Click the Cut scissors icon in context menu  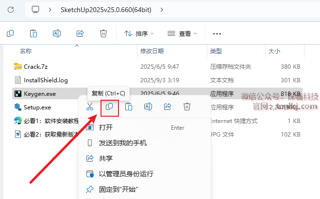point(90,107)
